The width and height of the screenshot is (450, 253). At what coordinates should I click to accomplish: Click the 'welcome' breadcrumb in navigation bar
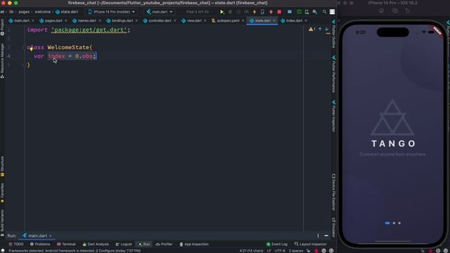coord(42,12)
